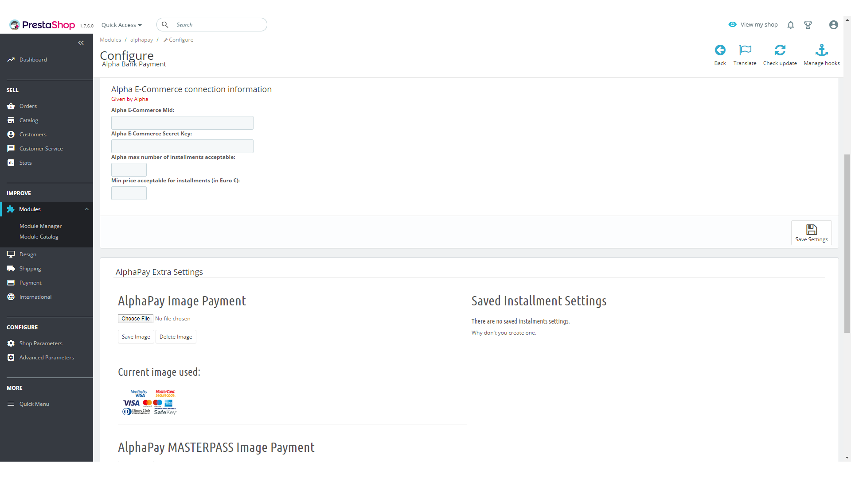Click the Save Image button
The height and width of the screenshot is (478, 851).
[x=136, y=337]
